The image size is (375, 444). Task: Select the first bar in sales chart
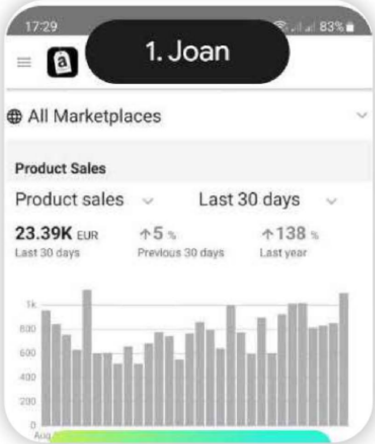click(x=46, y=368)
